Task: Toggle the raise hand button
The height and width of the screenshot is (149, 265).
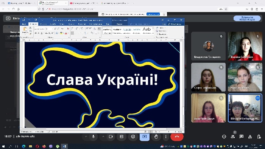Action: (x=156, y=137)
